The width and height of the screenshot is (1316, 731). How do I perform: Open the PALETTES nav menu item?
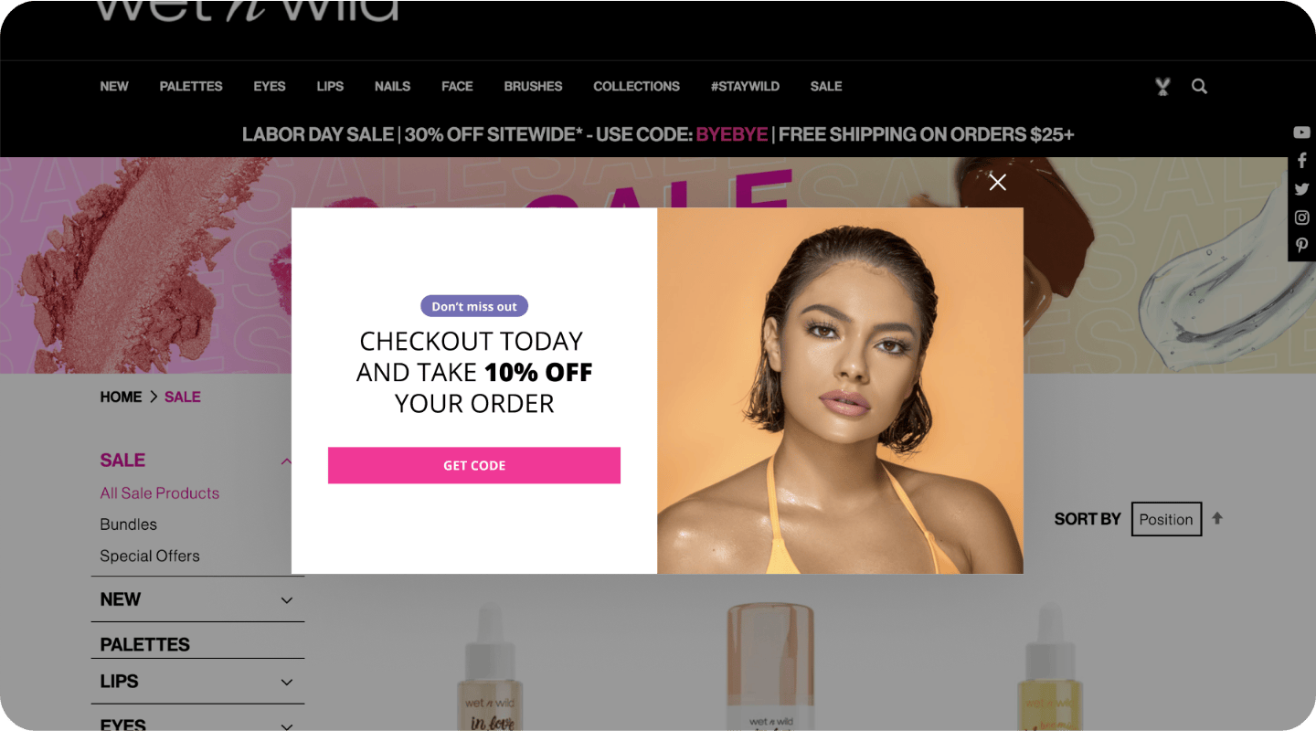tap(191, 86)
